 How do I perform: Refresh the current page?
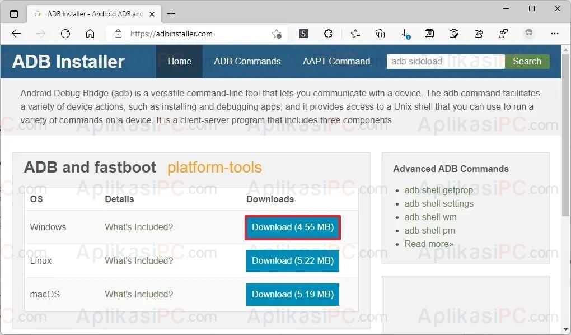coord(65,34)
